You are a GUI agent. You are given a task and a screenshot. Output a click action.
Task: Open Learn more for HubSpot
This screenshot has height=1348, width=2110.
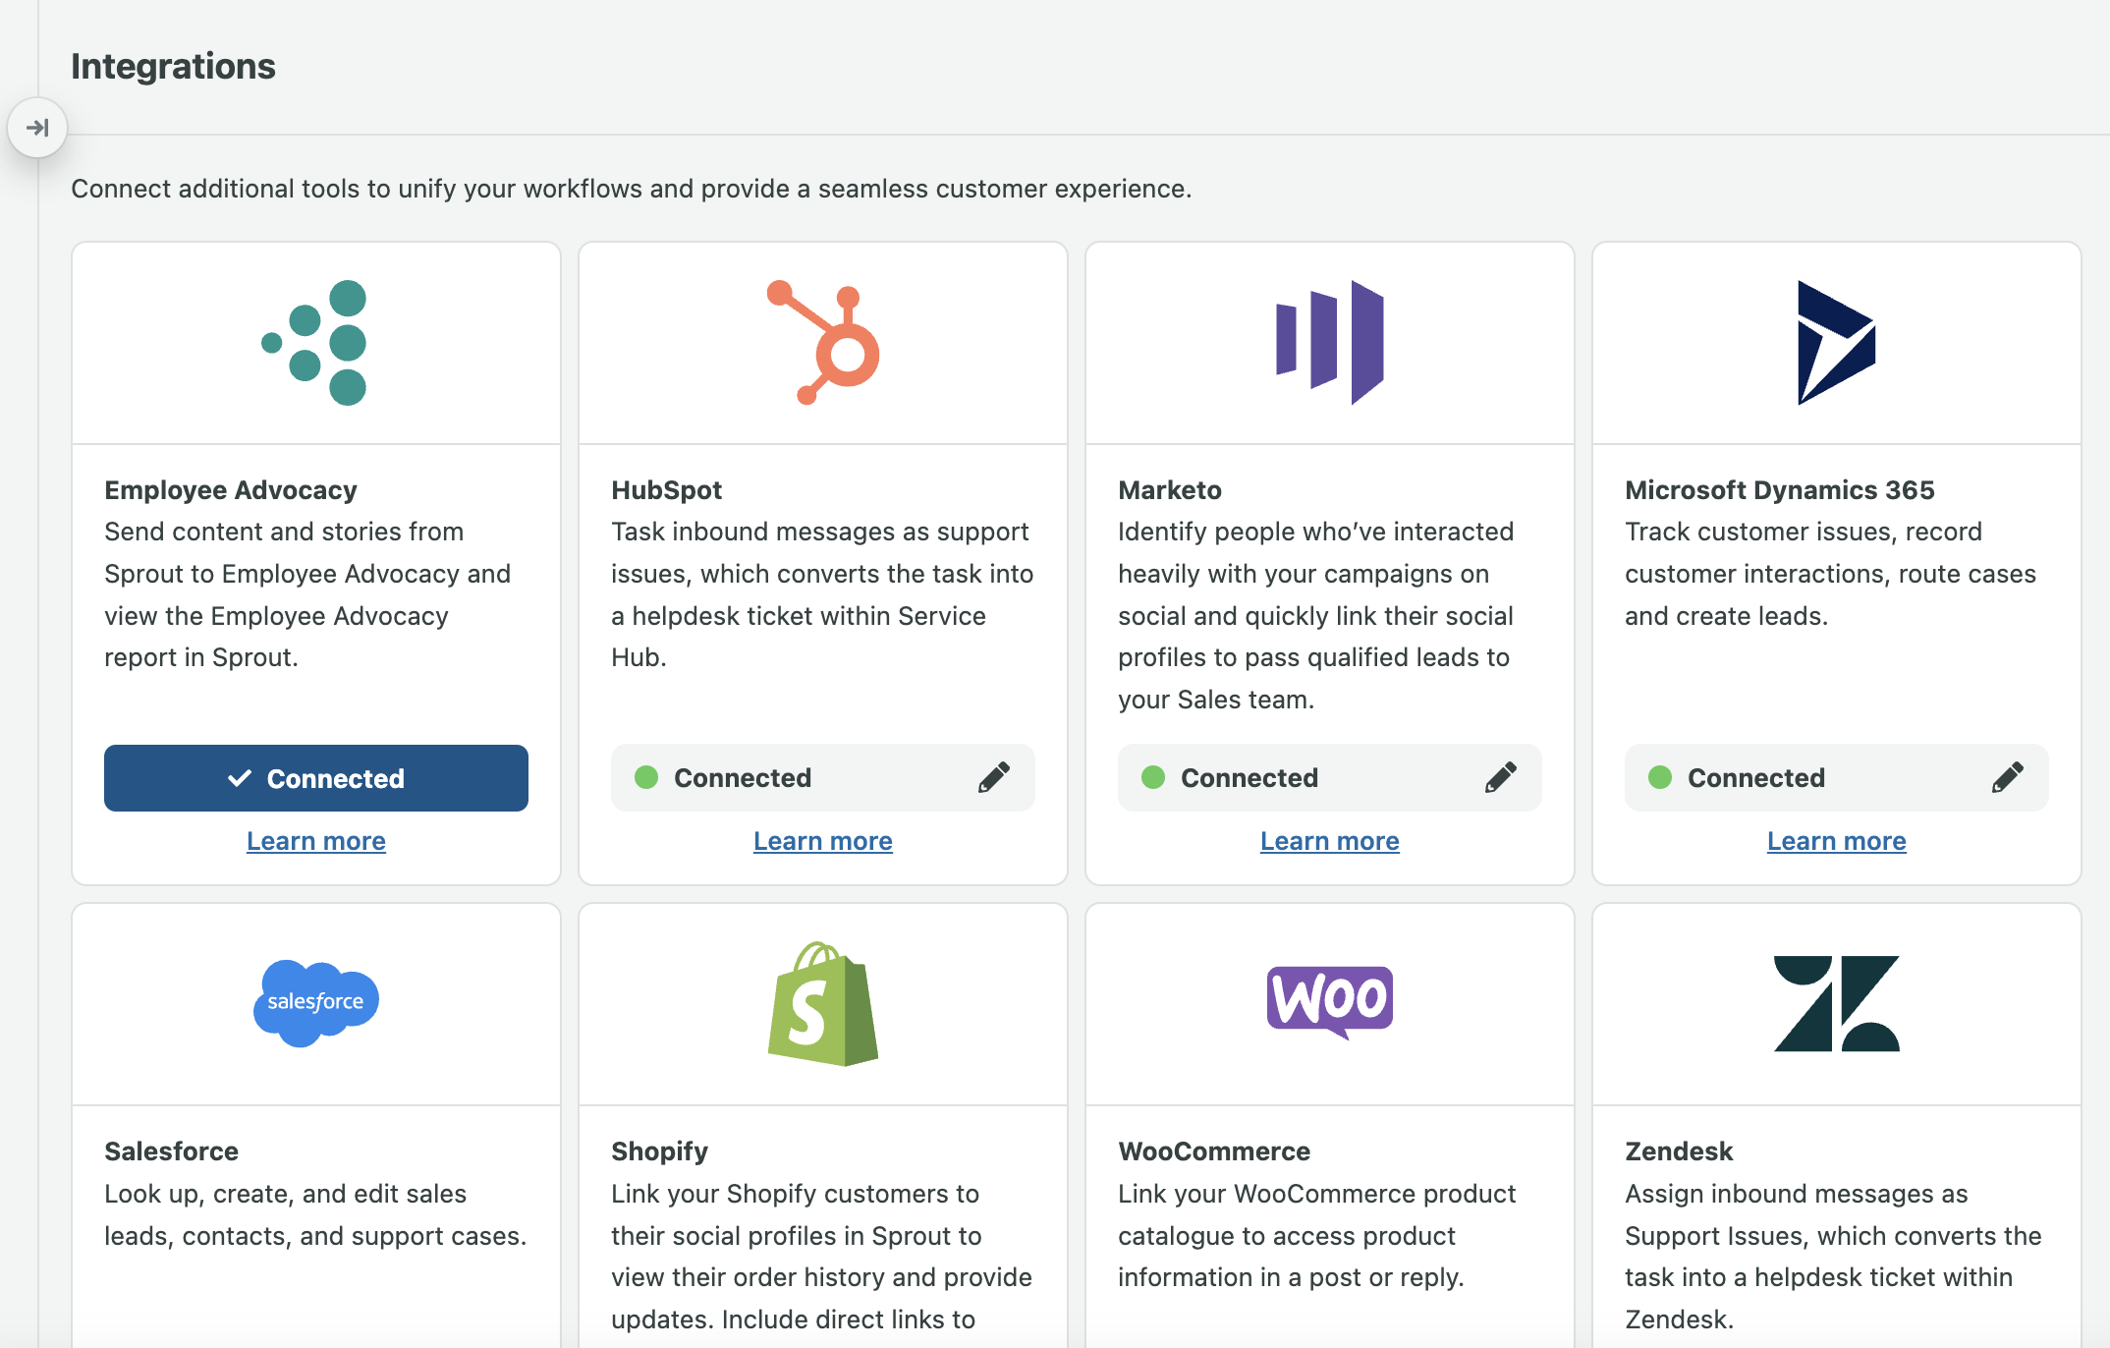[823, 841]
